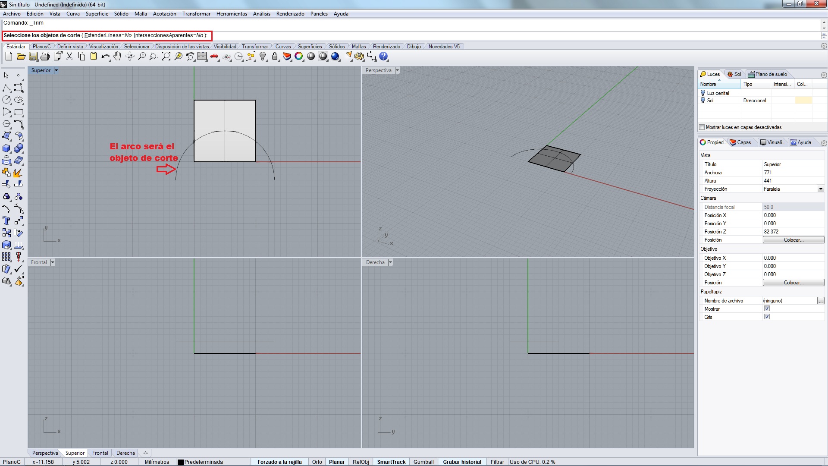
Task: Open the four-viewport layout icon
Action: pos(202,57)
